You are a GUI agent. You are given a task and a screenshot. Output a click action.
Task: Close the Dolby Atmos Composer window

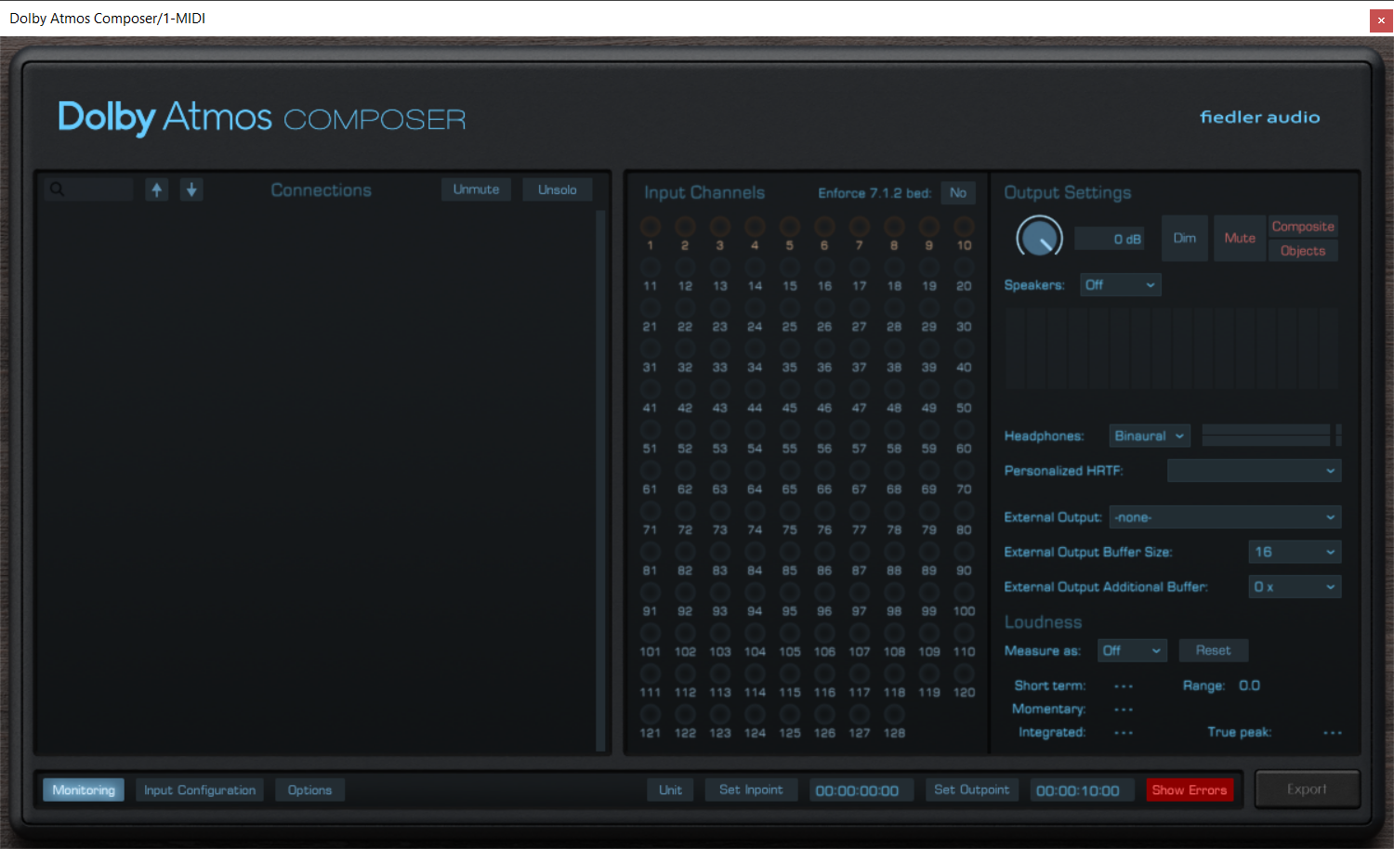tap(1381, 20)
